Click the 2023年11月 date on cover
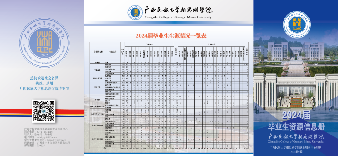This screenshot has width=338, height=156. [x=296, y=152]
